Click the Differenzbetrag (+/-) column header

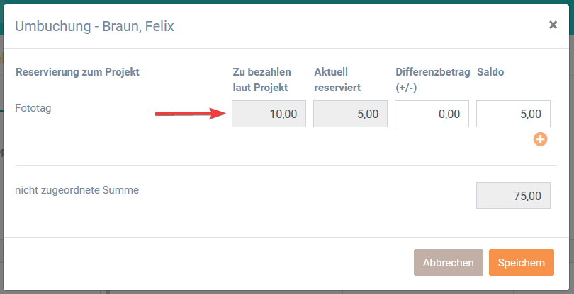coord(432,79)
